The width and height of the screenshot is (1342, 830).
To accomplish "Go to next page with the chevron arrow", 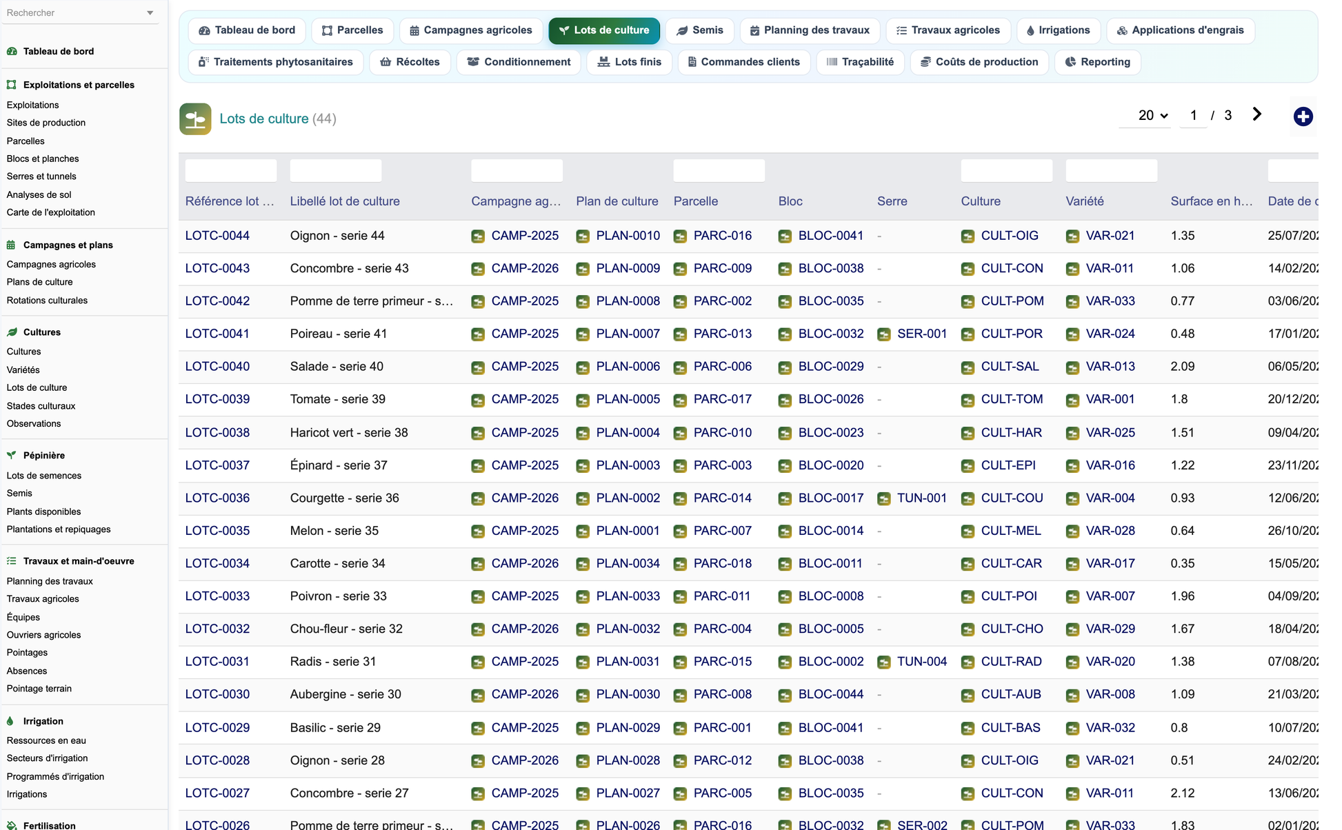I will point(1256,114).
